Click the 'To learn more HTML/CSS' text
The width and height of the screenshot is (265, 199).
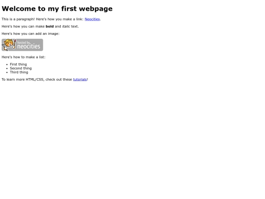point(23,80)
